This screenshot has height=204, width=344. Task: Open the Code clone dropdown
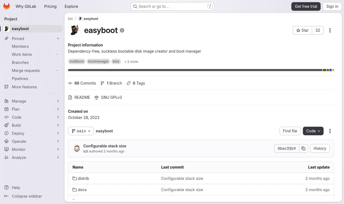coord(313,131)
